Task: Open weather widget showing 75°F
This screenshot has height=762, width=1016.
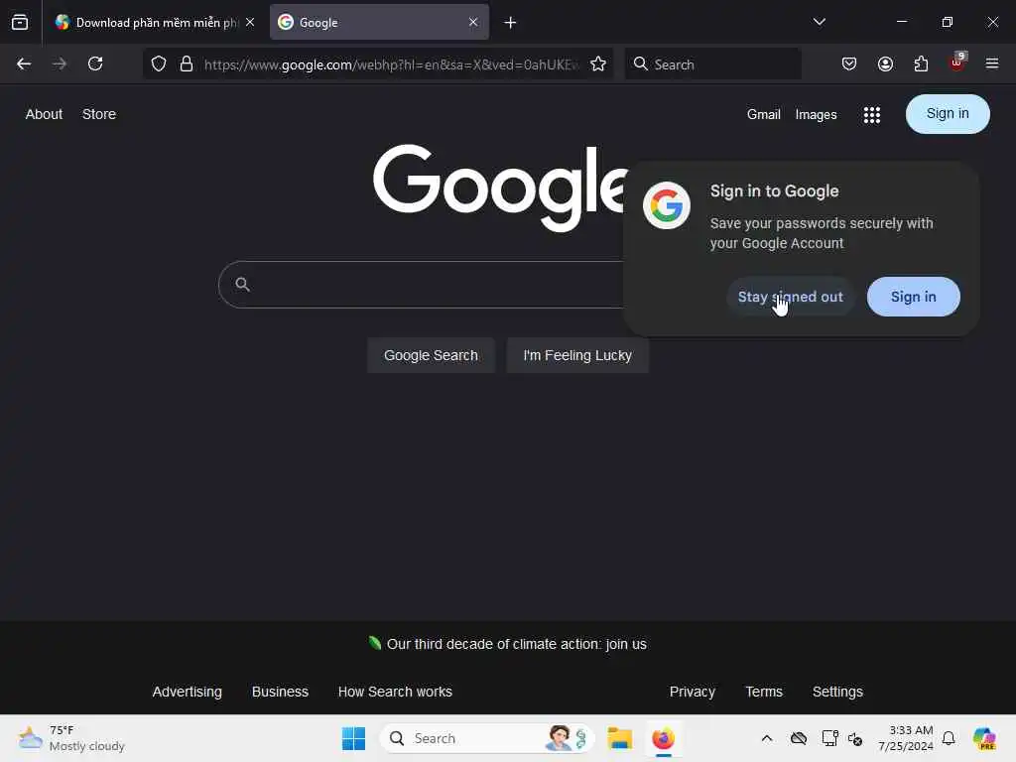Action: coord(71,738)
